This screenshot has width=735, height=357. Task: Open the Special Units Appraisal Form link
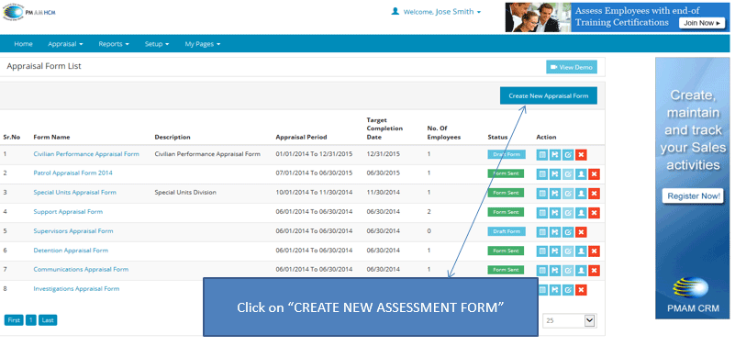tap(74, 193)
